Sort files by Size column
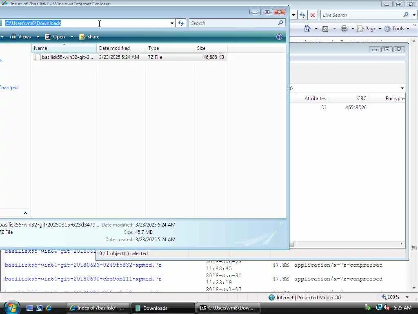This screenshot has height=314, width=418. [211, 48]
